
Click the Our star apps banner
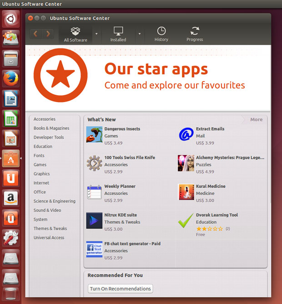[148, 78]
